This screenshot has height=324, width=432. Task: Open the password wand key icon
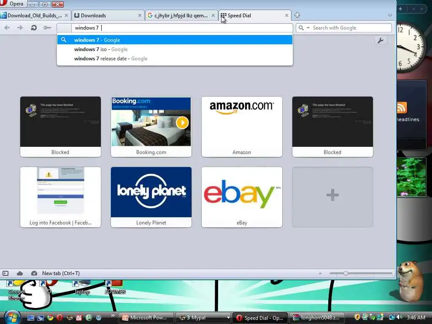47,27
